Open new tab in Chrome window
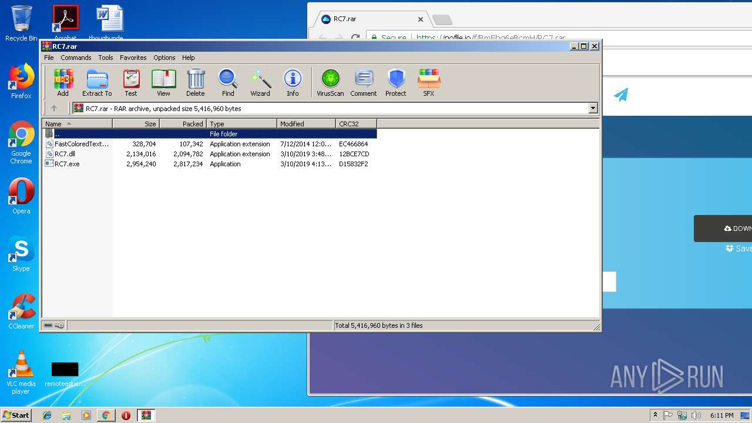 442,20
